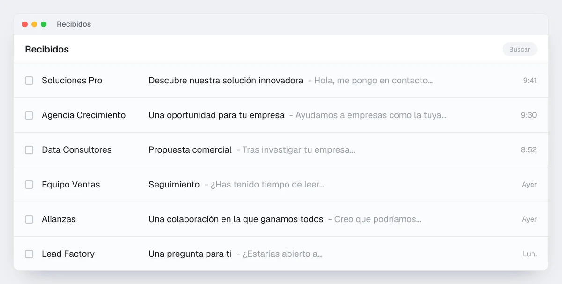Click preview '¿Estarías abierto a…'
Viewport: 562px width, 284px height.
(x=283, y=254)
